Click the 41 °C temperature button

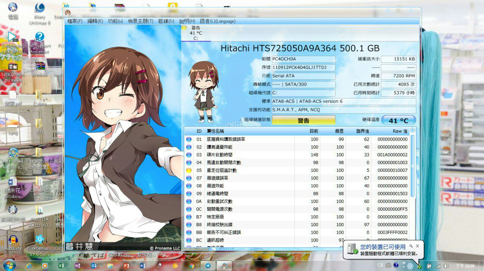pyautogui.click(x=399, y=121)
